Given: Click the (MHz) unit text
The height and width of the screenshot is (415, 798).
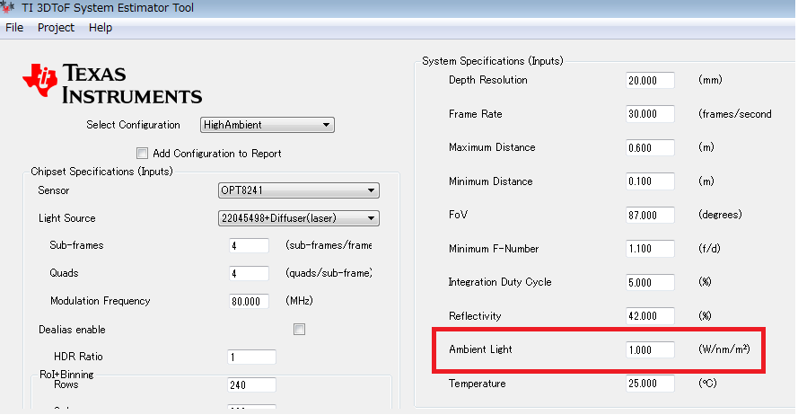Looking at the screenshot, I should (299, 301).
